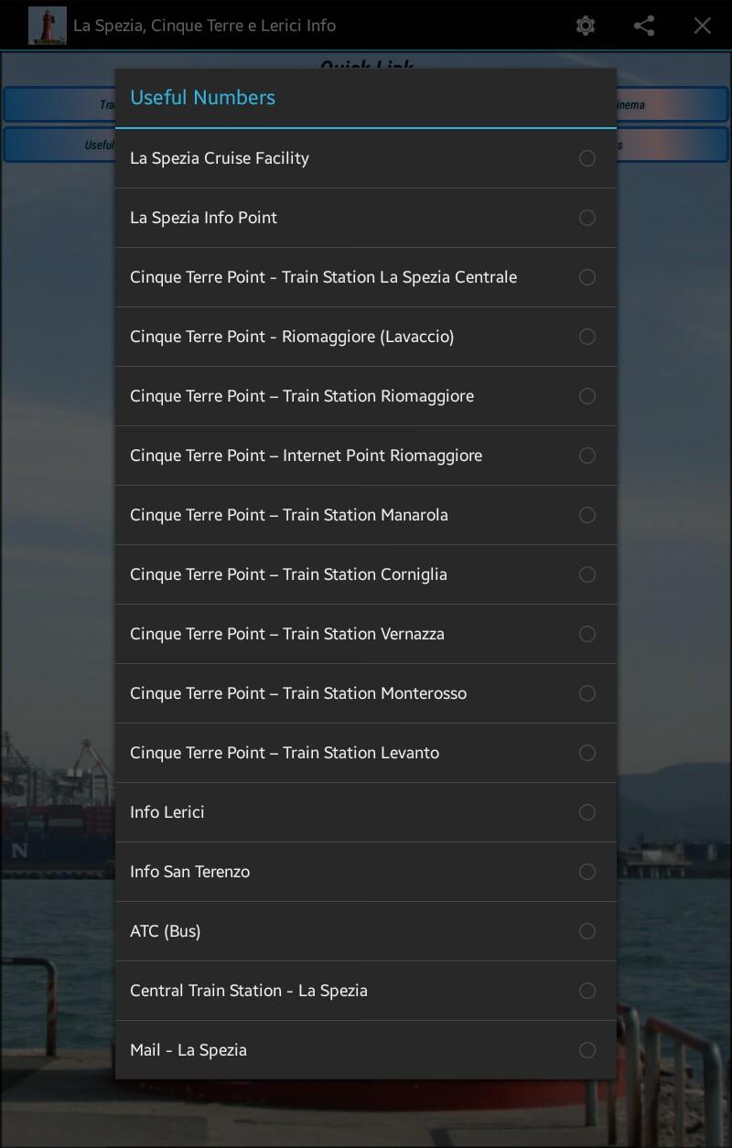
Task: Close the app with the X icon
Action: click(702, 26)
